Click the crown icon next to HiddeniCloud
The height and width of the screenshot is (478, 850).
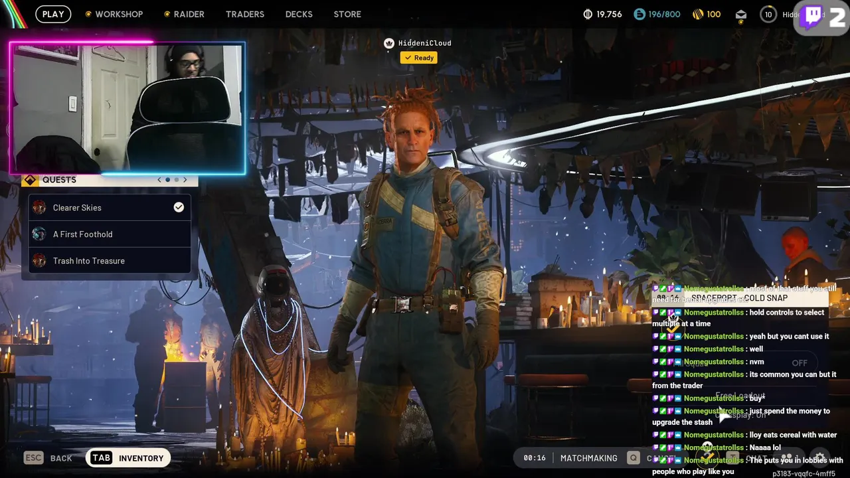click(389, 43)
